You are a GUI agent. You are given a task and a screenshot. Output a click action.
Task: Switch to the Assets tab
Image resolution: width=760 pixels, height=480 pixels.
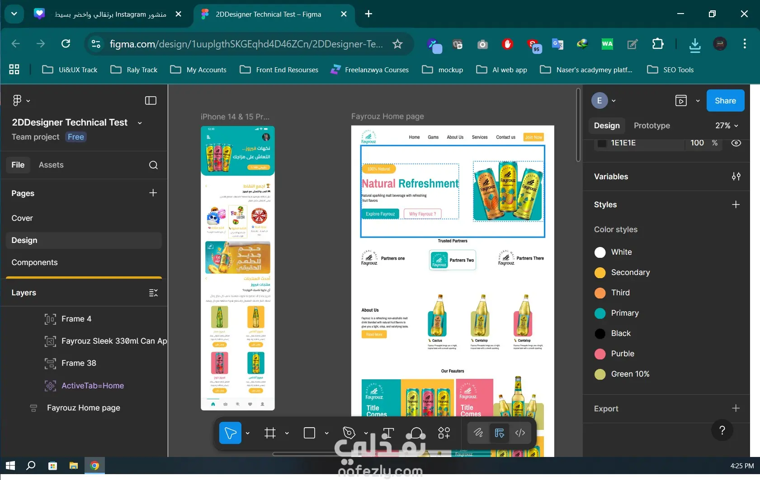coord(51,165)
